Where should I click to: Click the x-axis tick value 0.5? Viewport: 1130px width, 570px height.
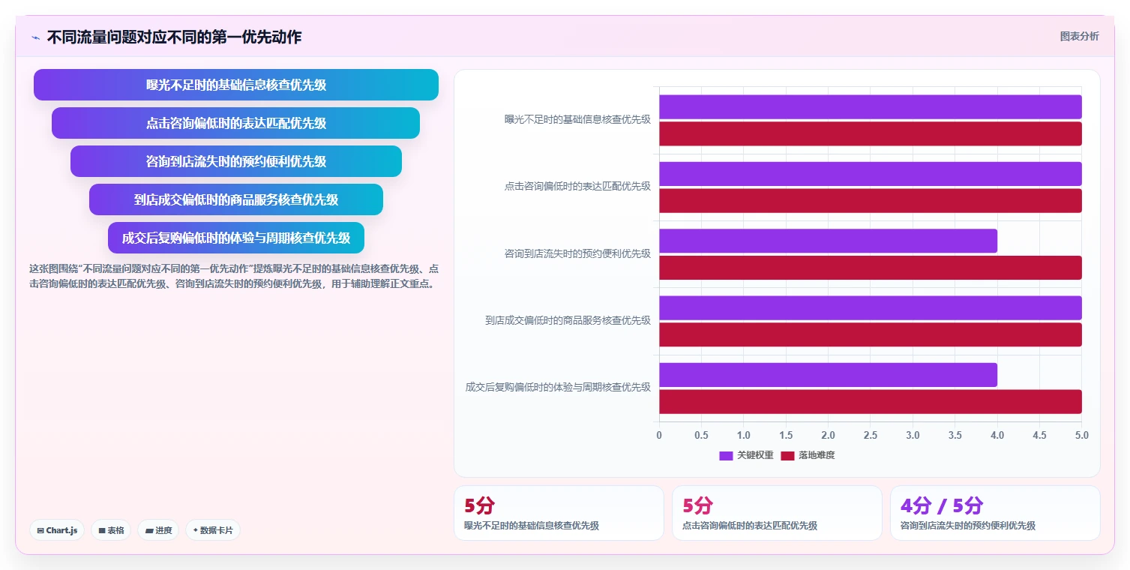pyautogui.click(x=701, y=435)
